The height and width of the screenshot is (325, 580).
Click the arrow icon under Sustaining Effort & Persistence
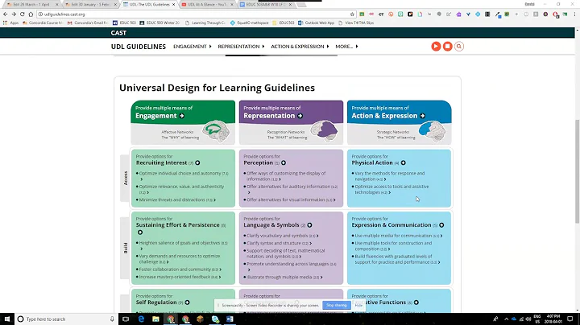[140, 232]
